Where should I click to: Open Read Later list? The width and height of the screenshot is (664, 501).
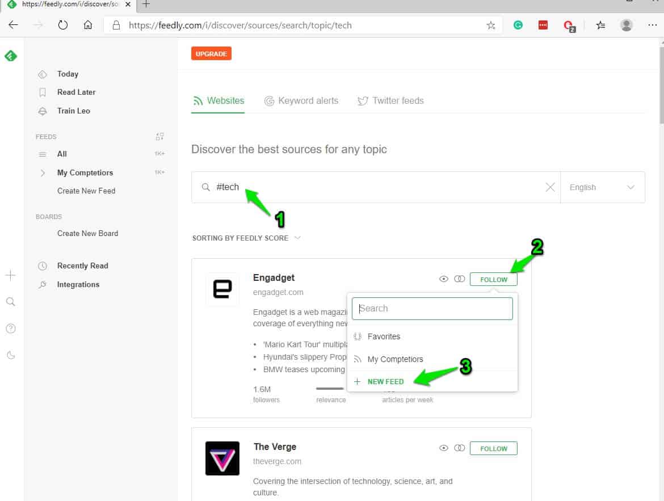point(76,92)
